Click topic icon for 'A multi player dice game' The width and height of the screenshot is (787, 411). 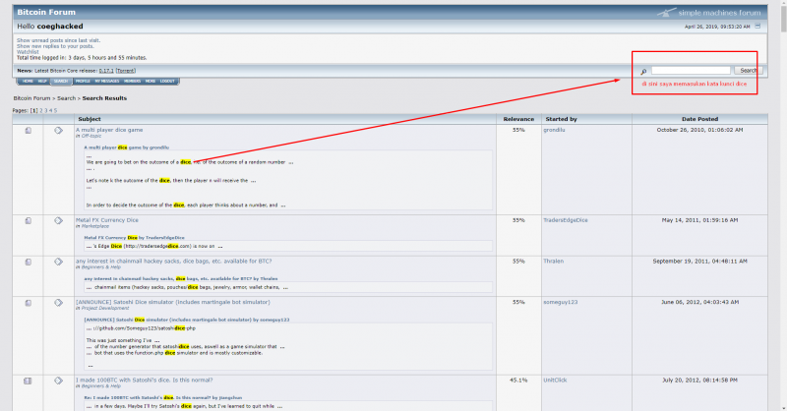[x=29, y=131]
